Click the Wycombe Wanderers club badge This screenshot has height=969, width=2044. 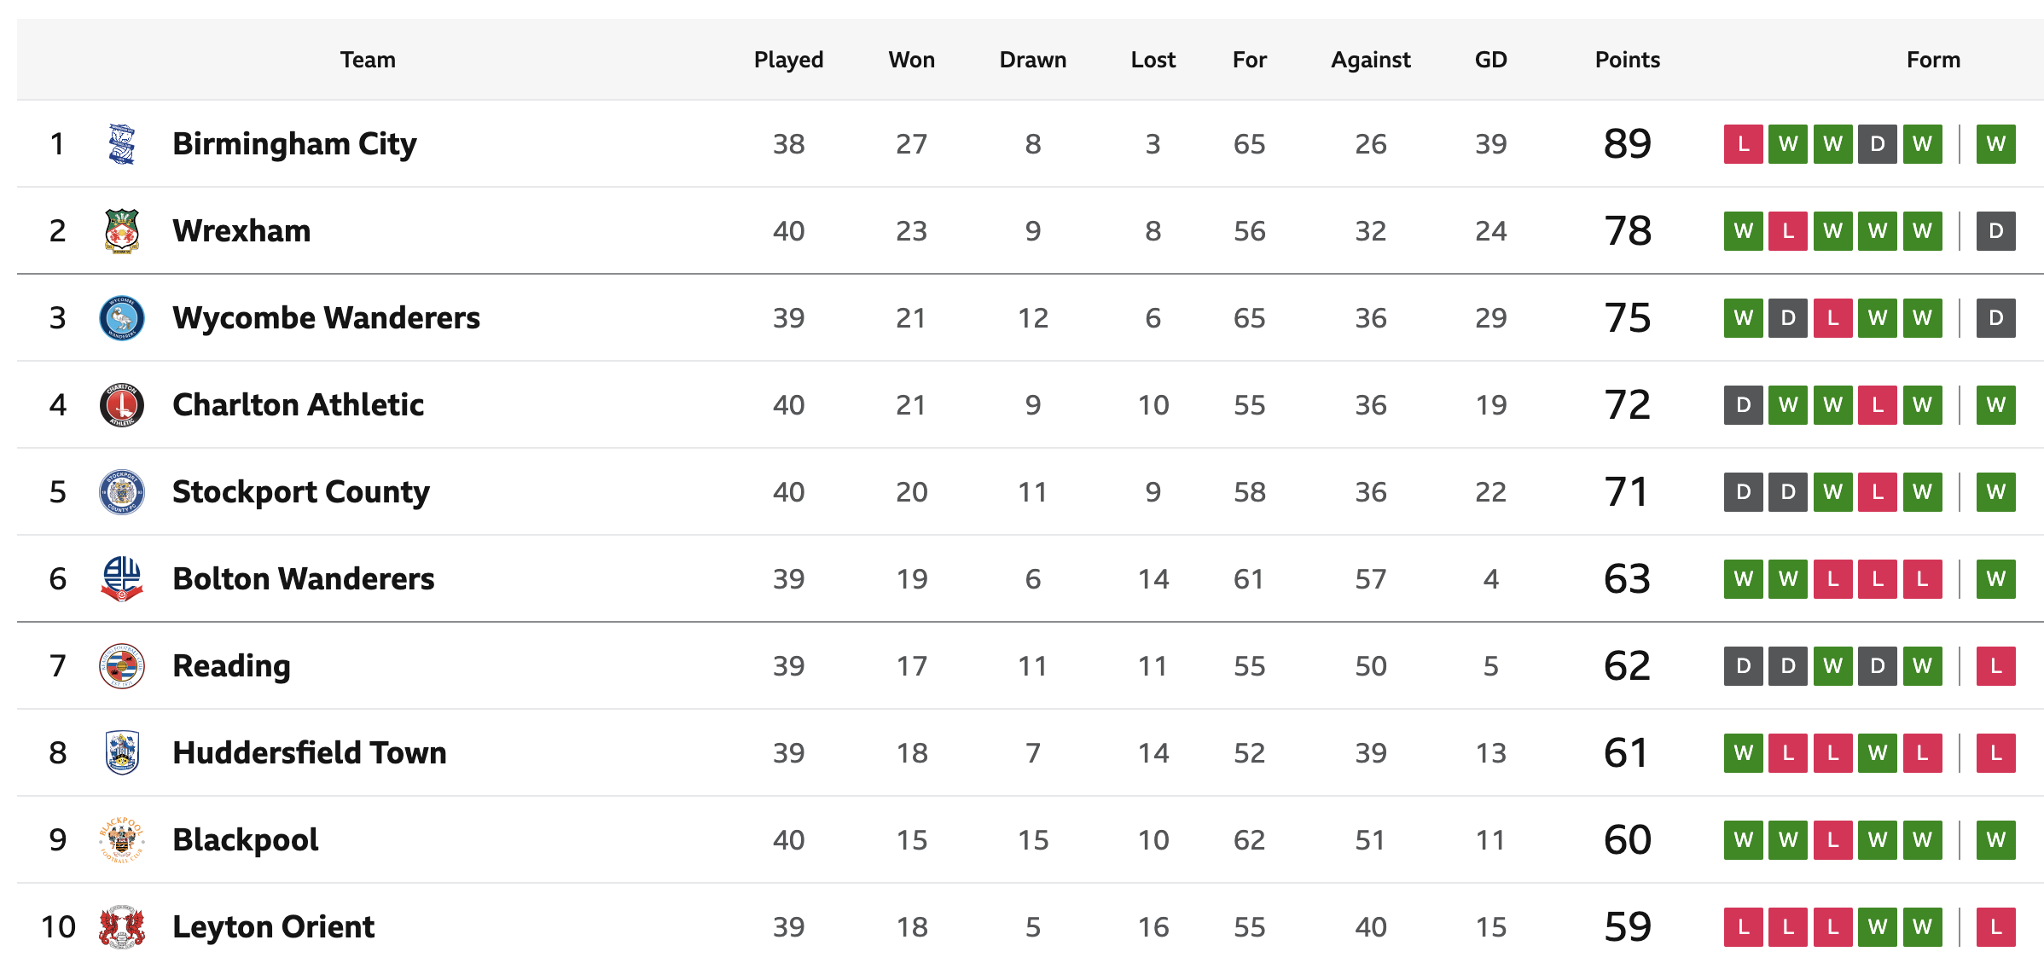click(x=122, y=318)
